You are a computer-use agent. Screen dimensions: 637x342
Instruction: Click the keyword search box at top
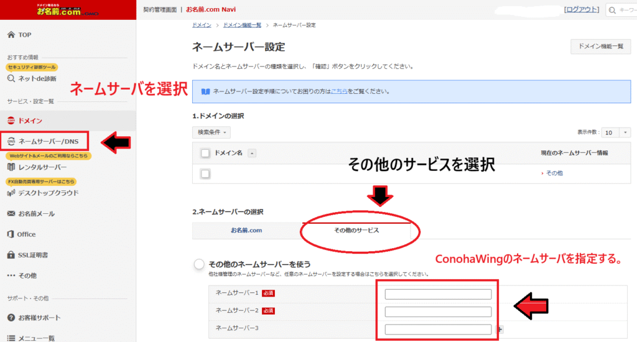(621, 10)
